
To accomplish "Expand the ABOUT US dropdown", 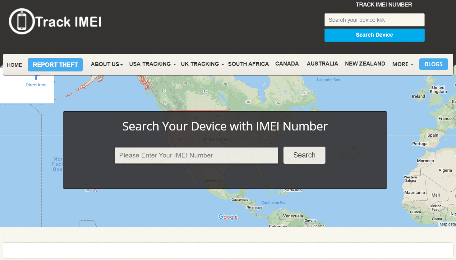I will (x=106, y=64).
